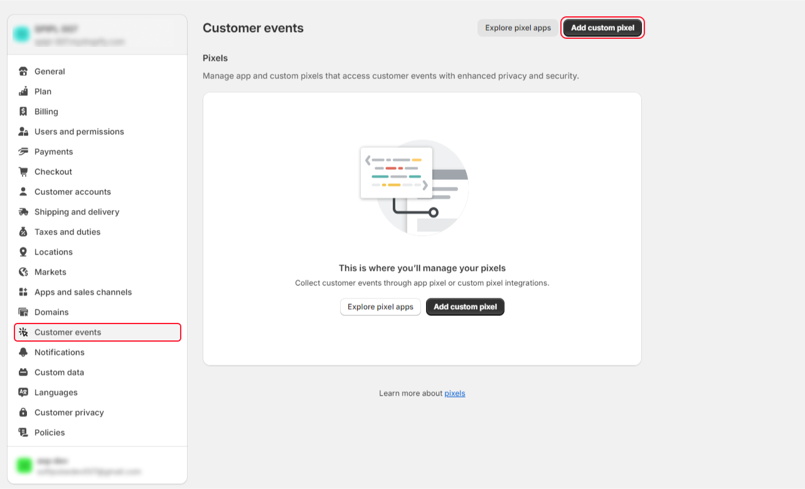Viewport: 805px width, 489px height.
Task: Navigate to Policies settings
Action: (x=50, y=432)
